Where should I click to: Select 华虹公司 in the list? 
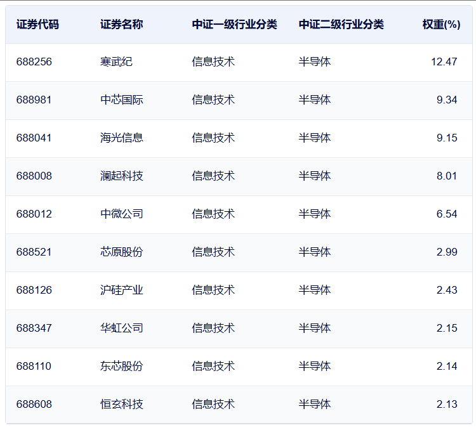(121, 329)
